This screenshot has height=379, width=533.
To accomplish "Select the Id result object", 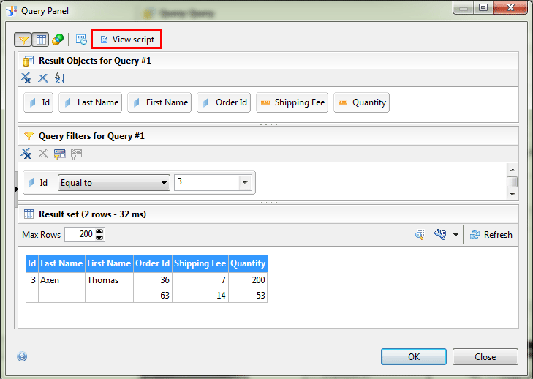I will pyautogui.click(x=39, y=102).
